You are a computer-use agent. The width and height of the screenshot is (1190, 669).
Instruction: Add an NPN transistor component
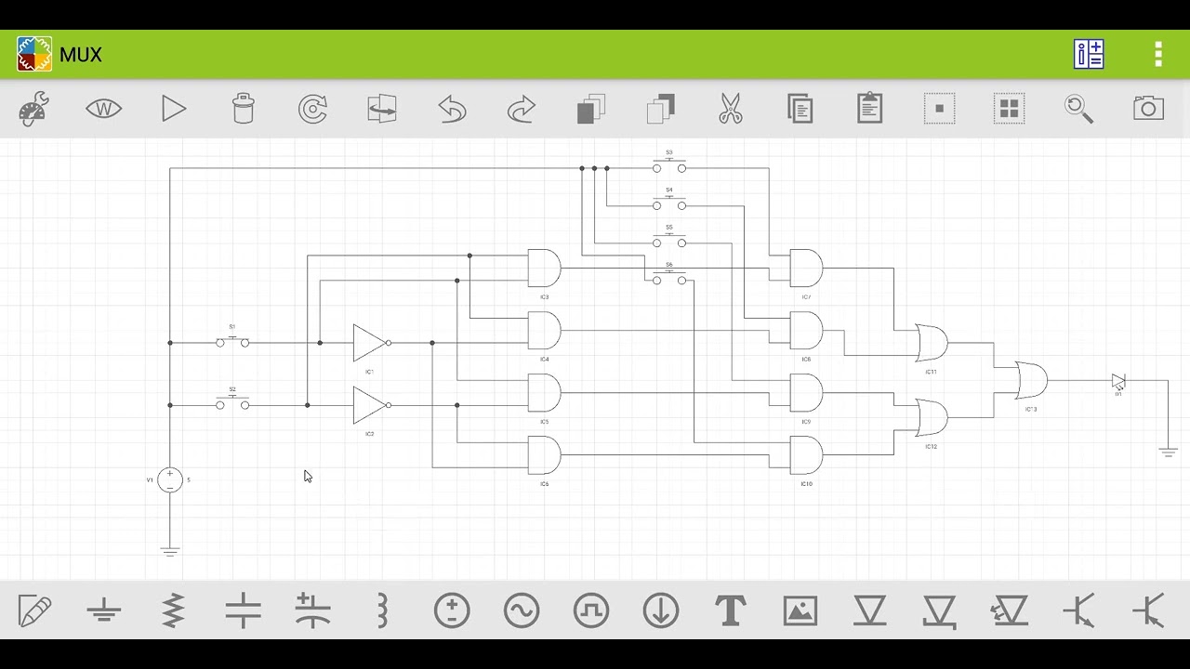pyautogui.click(x=1078, y=610)
